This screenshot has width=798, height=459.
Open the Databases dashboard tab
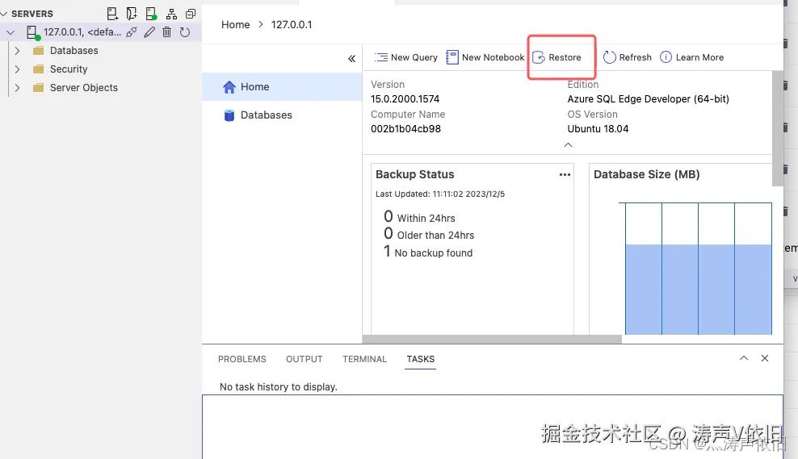(x=282, y=115)
